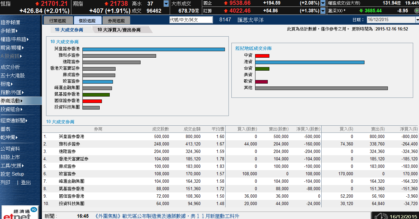
Task: Expand 權證/牛熊證 sidebar menu
Action: [x=15, y=39]
